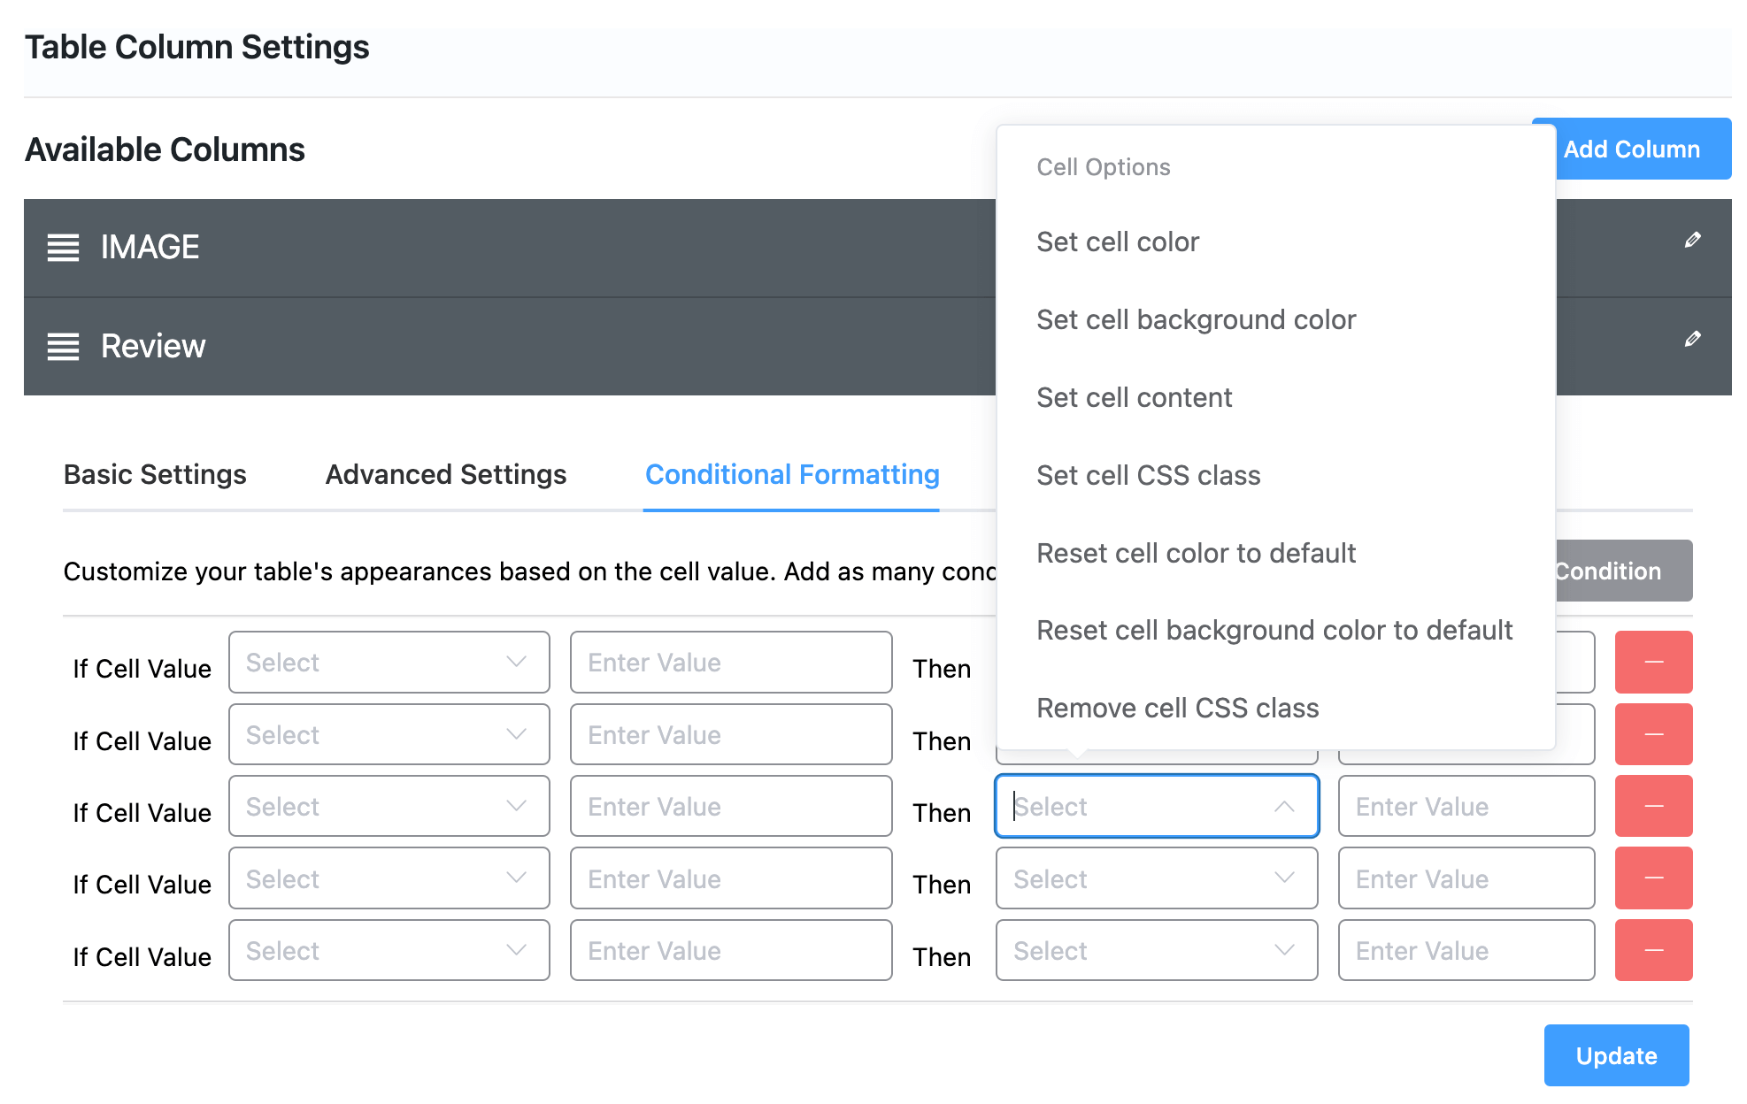
Task: Select 'Set cell color' from Cell Options
Action: (1118, 241)
